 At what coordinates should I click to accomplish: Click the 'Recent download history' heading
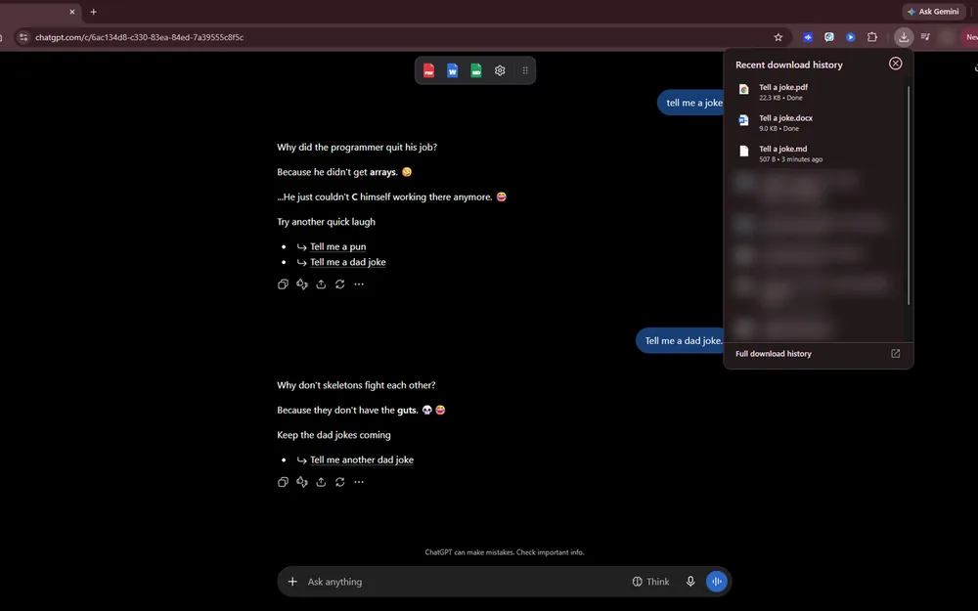pos(789,65)
